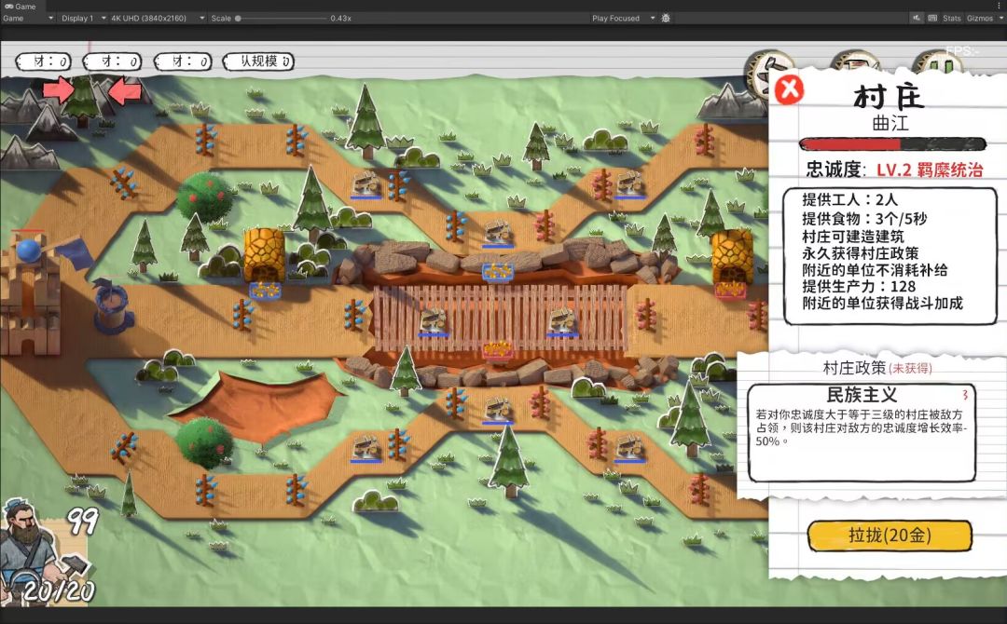Click the red loyalty progress bar

point(892,144)
